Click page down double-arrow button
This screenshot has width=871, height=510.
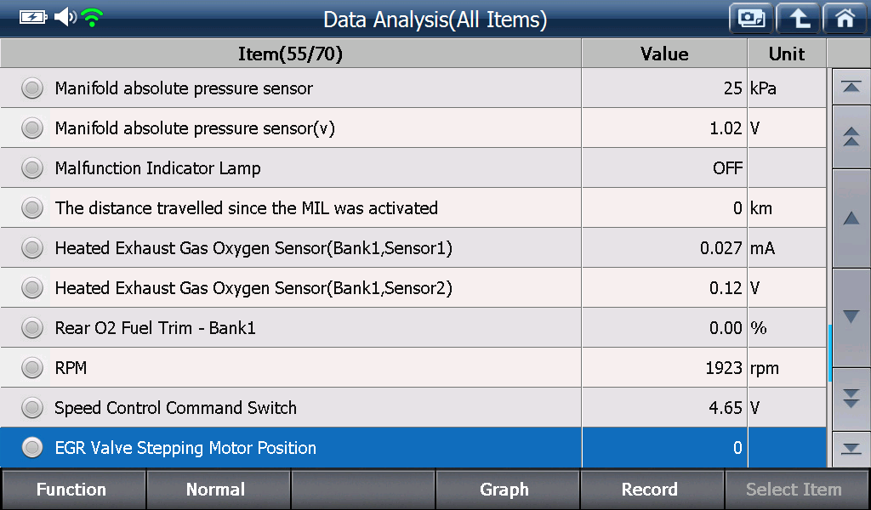(851, 399)
